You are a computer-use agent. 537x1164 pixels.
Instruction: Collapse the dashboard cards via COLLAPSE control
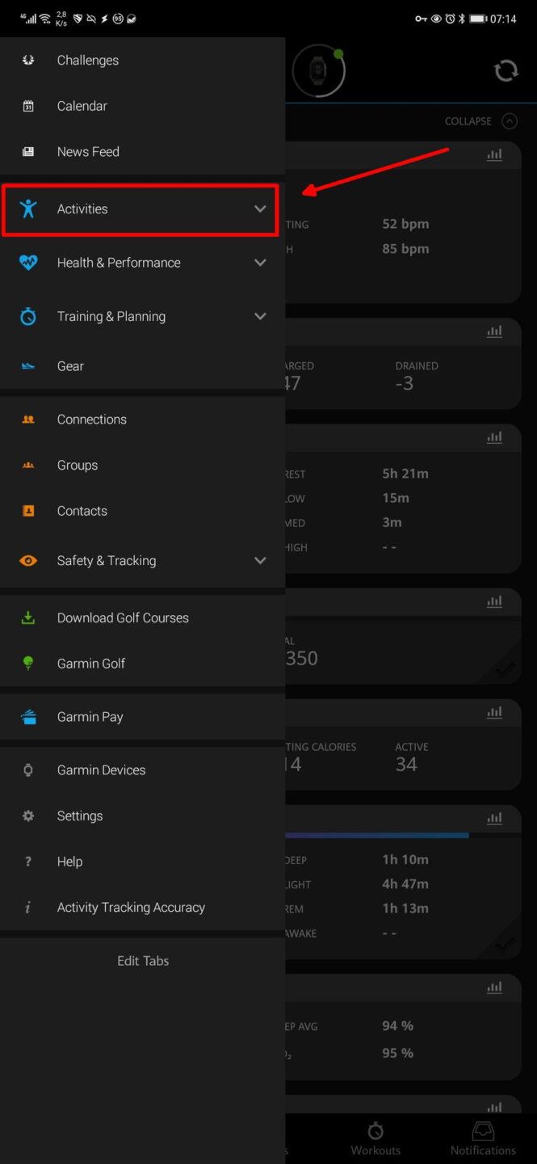point(480,120)
